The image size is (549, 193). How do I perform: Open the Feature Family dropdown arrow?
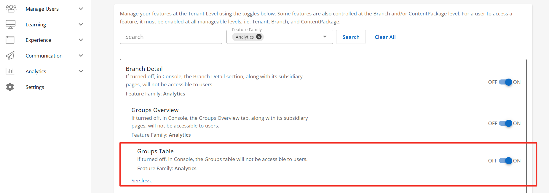click(x=325, y=37)
